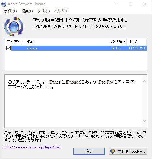152x159 pixels.
Task: Select the iTunes row in update list
Action: coord(79,48)
